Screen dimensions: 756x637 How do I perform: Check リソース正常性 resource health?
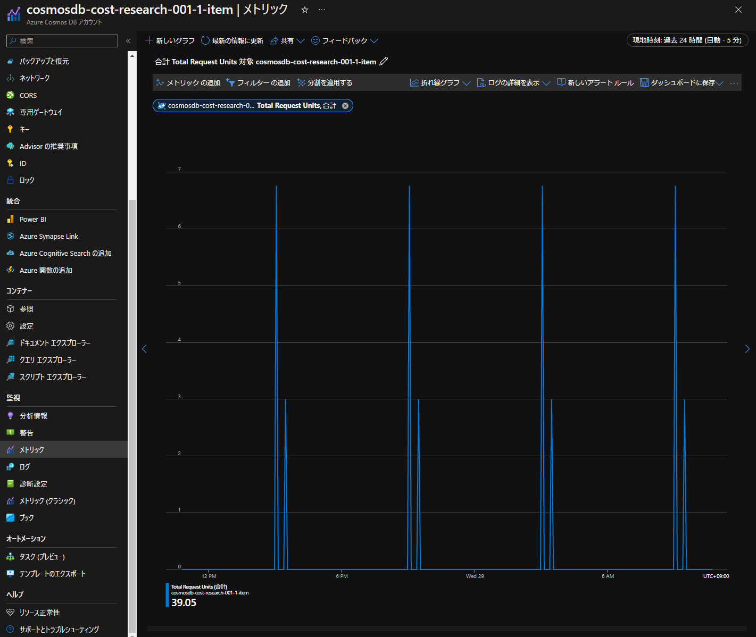point(38,612)
